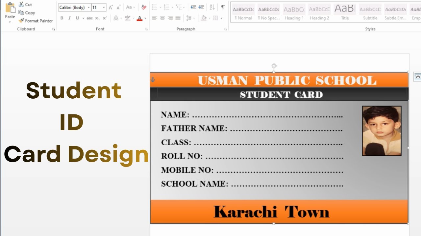Apply the Normal style
Viewport: 421px width, 236px height.
tap(243, 12)
